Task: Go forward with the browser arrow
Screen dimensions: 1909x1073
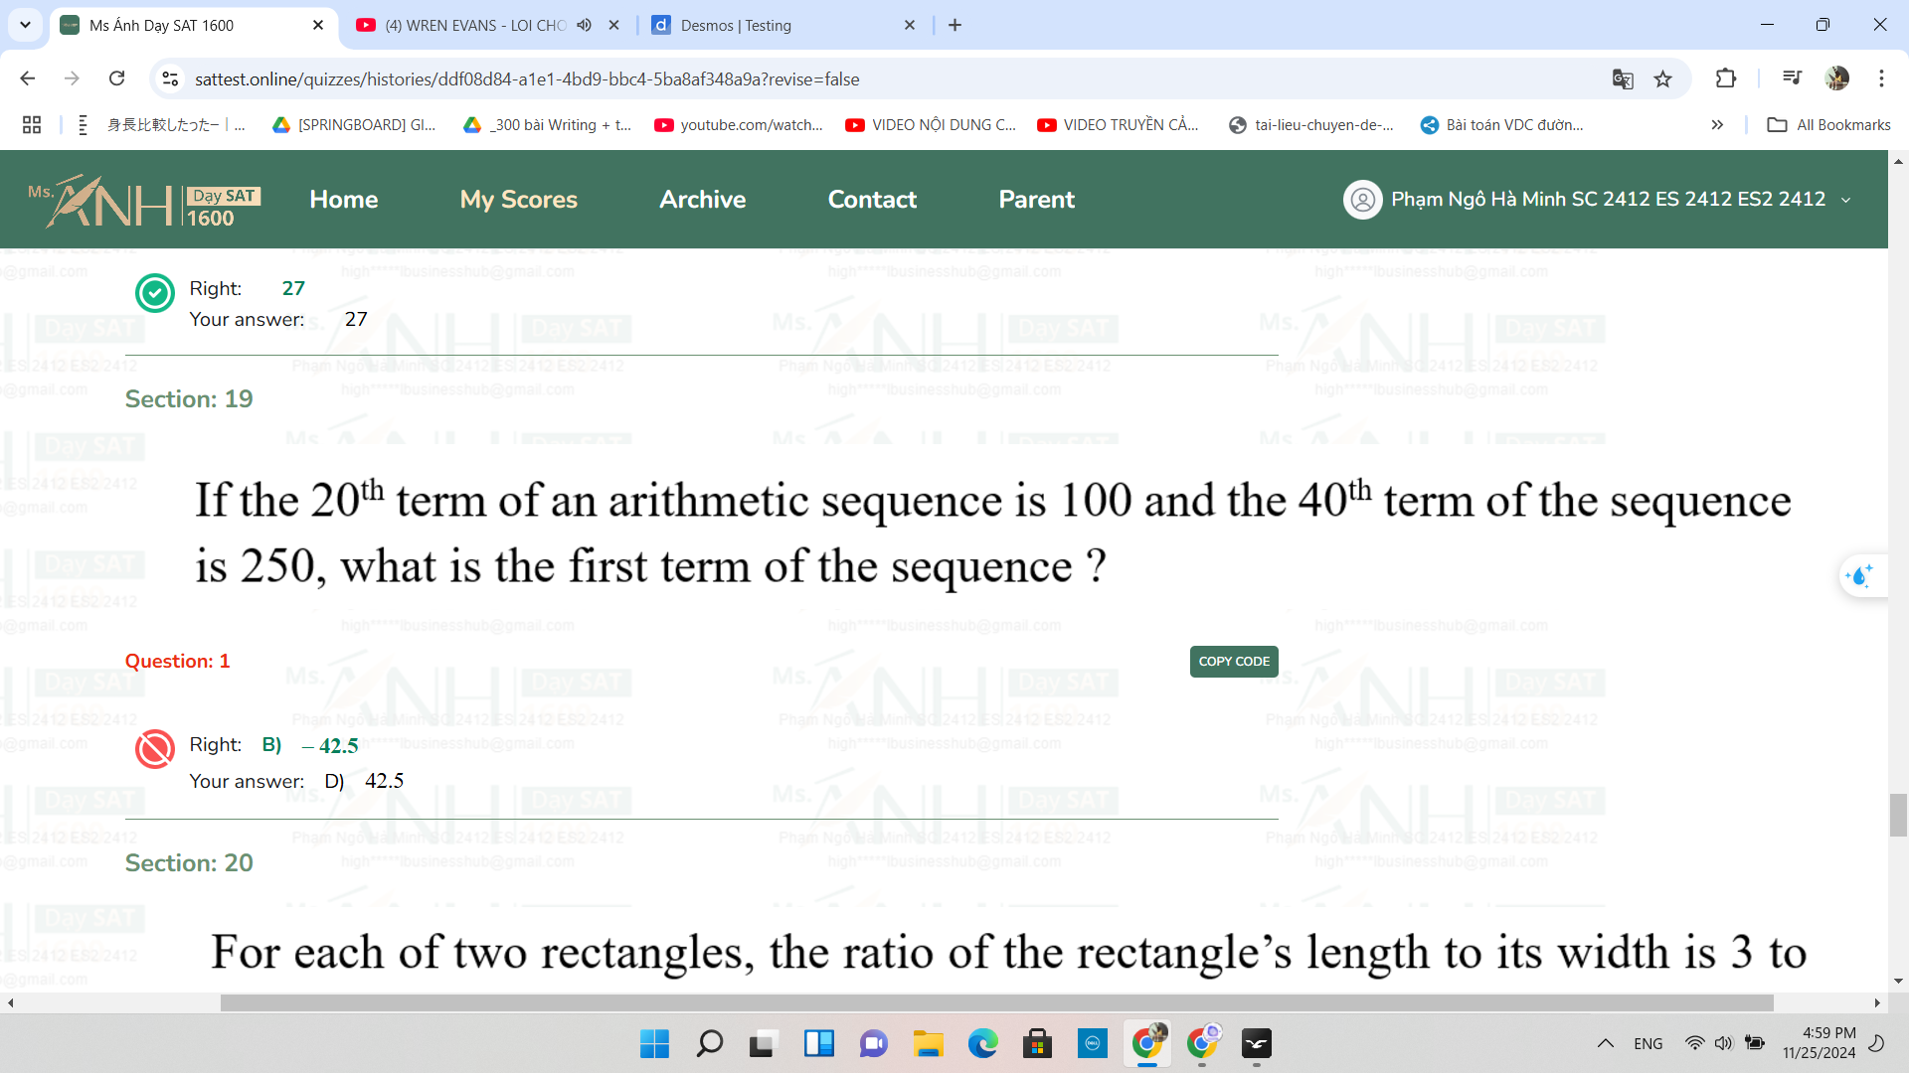Action: tap(72, 78)
